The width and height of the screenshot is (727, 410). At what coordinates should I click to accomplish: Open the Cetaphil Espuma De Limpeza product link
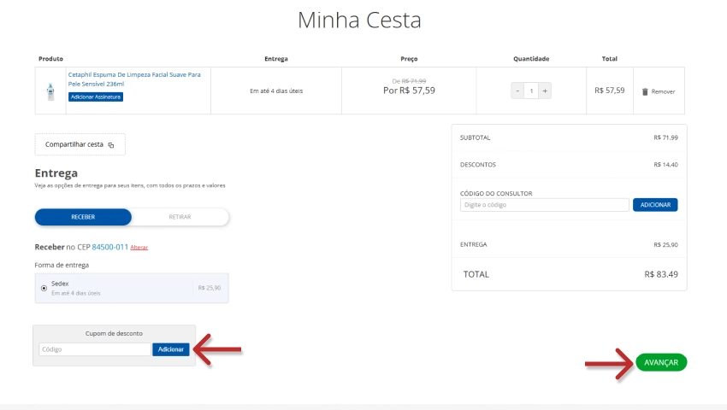pyautogui.click(x=133, y=79)
